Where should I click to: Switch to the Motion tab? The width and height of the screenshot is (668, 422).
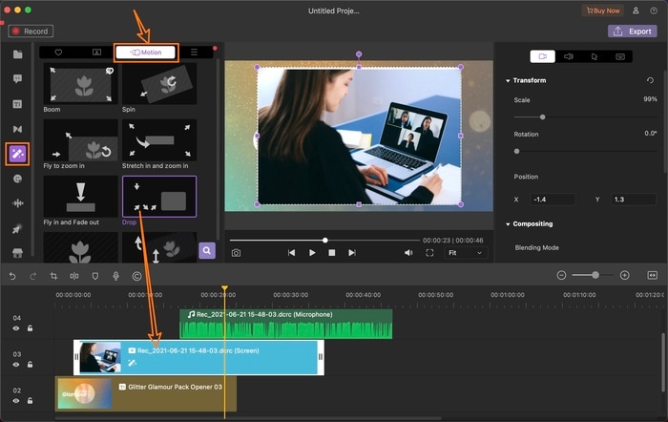click(x=146, y=53)
